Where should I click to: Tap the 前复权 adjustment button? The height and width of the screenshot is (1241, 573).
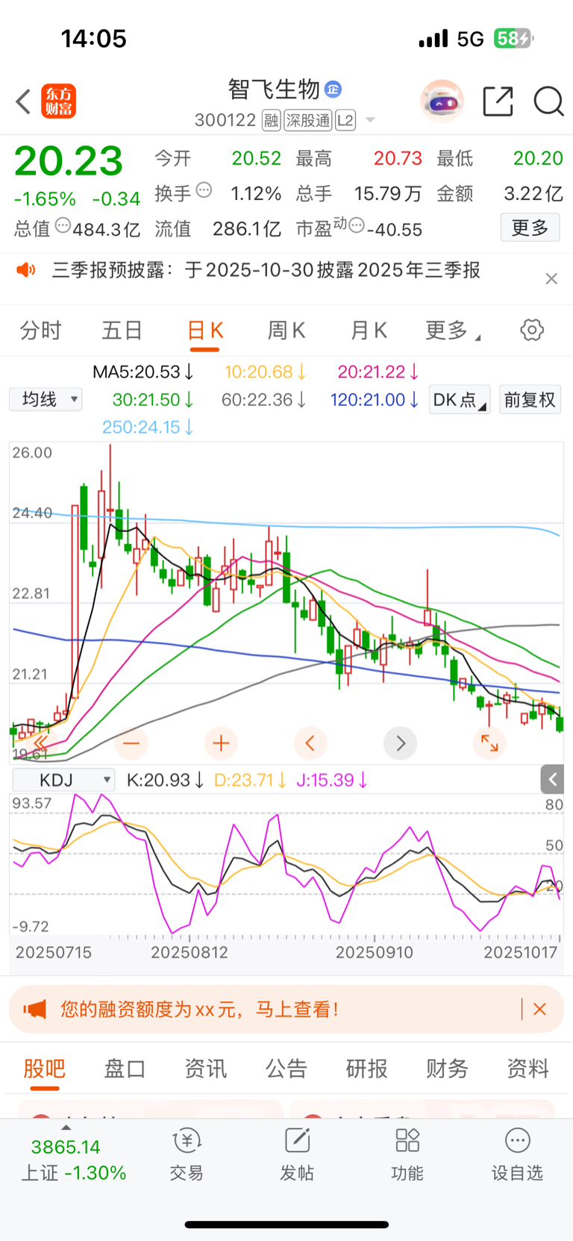coord(530,399)
